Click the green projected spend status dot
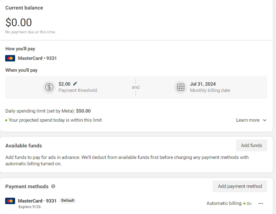 coord(6,120)
